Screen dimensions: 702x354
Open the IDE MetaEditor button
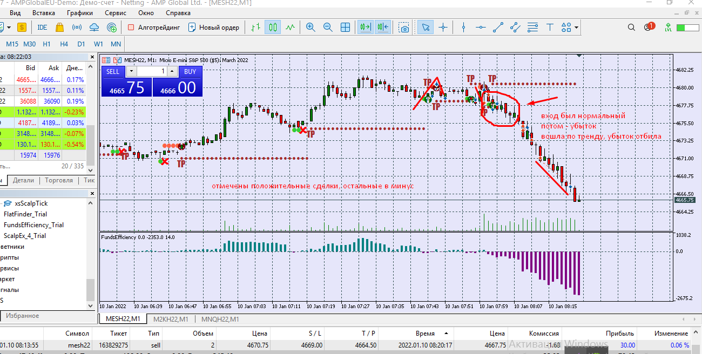click(42, 27)
